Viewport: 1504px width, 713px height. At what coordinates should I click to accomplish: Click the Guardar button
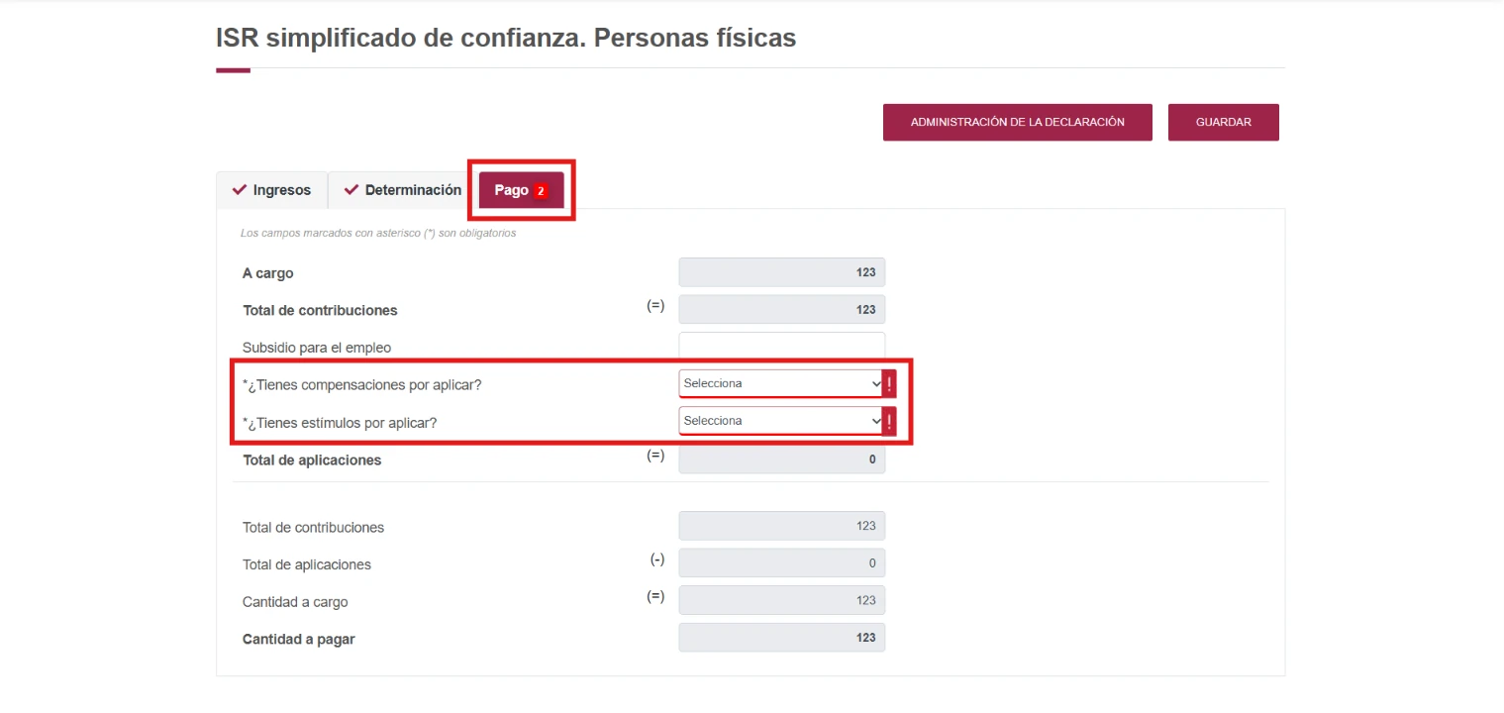pos(1224,122)
